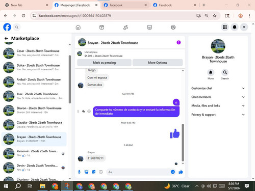This screenshot has width=255, height=191.
Task: Choose a GIF icon in composer
Action: coord(101,172)
